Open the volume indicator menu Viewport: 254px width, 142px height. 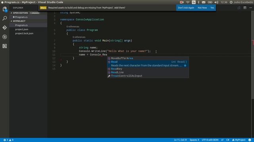coord(216,2)
